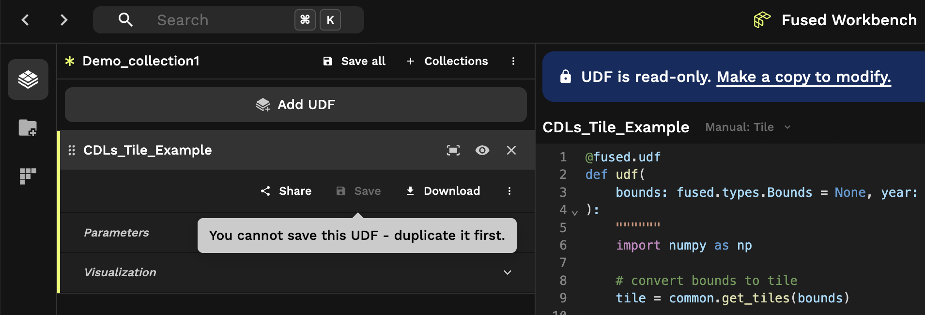This screenshot has width=925, height=315.
Task: Open the Manual: Tile dropdown
Action: pyautogui.click(x=748, y=127)
